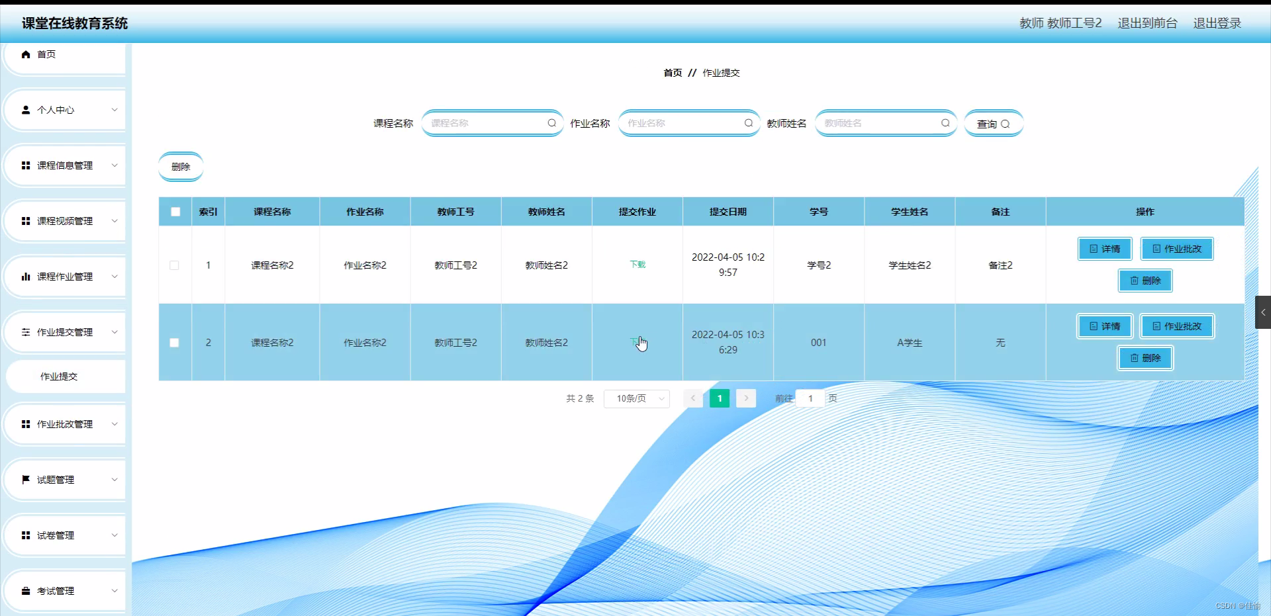The width and height of the screenshot is (1271, 616).
Task: Select the flag icon for 试题管理
Action: click(x=26, y=480)
